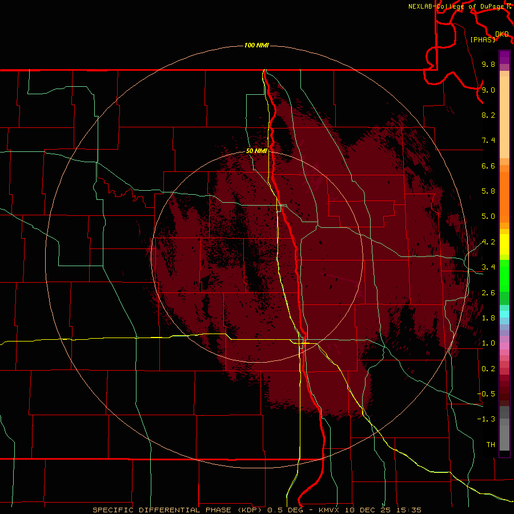Viewport: 514px width, 514px height.
Task: Click the -0.5 value on the color scale
Action: pos(486,394)
